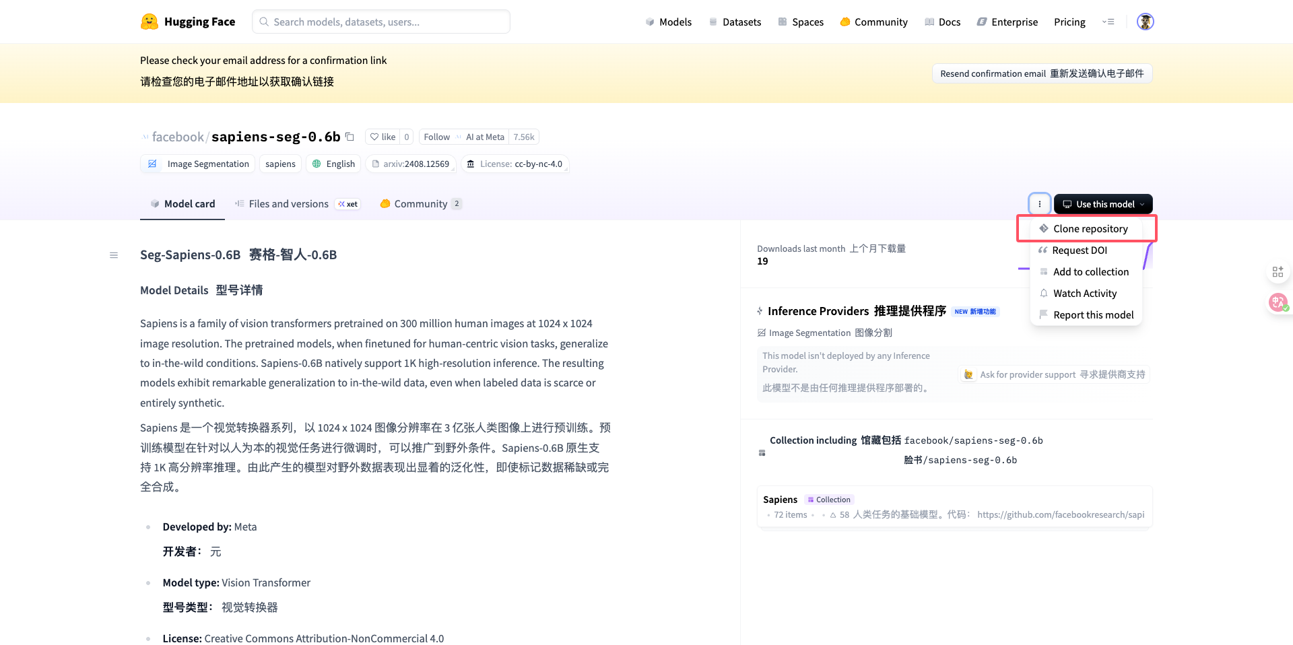Open the Community tab with 2 discussions

pyautogui.click(x=421, y=204)
